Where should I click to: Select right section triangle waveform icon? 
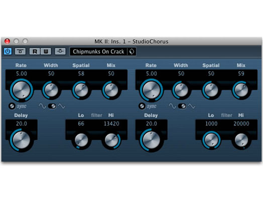click(x=192, y=106)
